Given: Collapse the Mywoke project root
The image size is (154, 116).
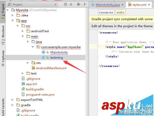Looking at the screenshot, I should click(7, 10).
